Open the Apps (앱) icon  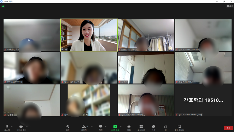[x=166, y=127]
